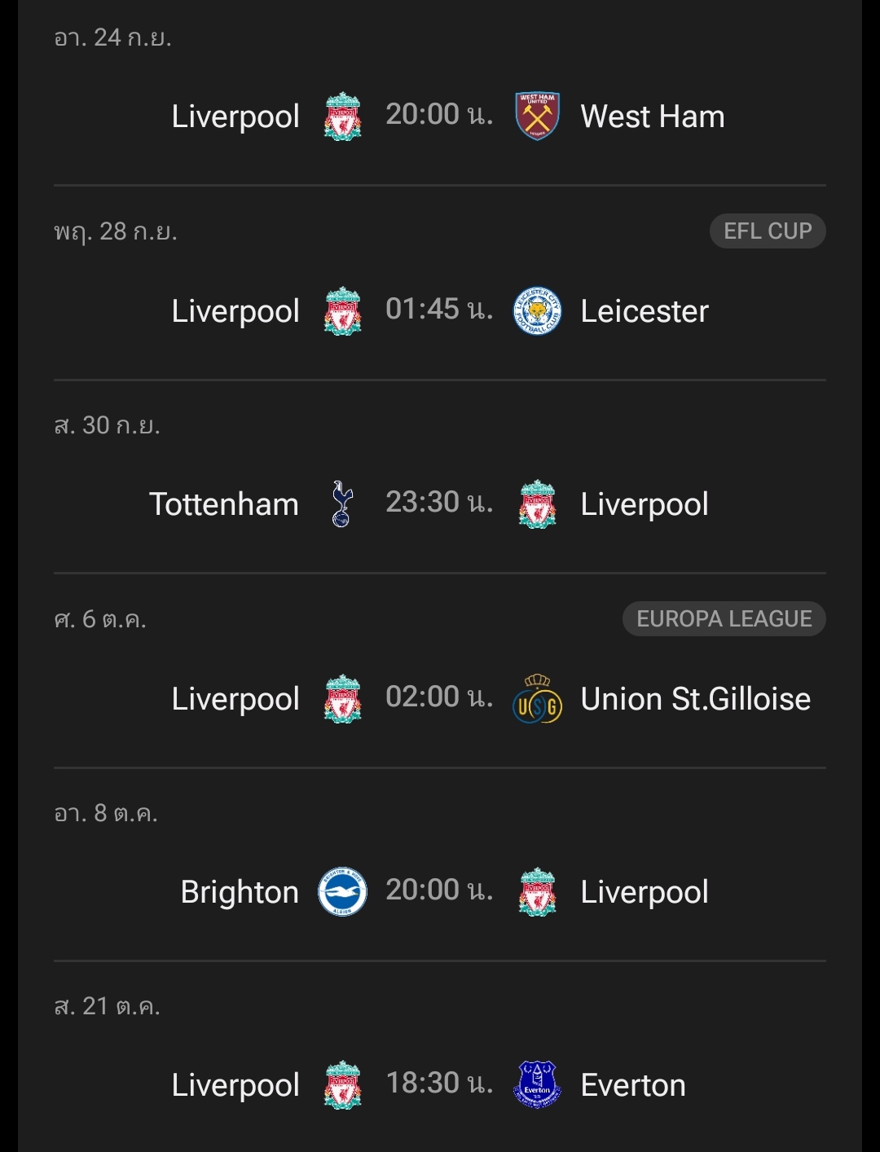
Task: Open the Everton team name
Action: [x=633, y=1085]
